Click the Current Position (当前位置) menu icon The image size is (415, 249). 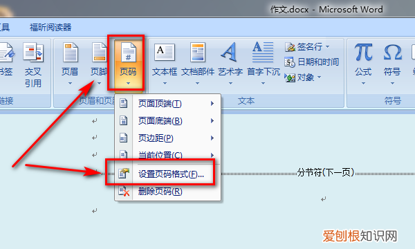(x=123, y=154)
